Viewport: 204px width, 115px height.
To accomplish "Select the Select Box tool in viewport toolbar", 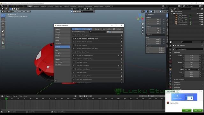I will [3, 16].
